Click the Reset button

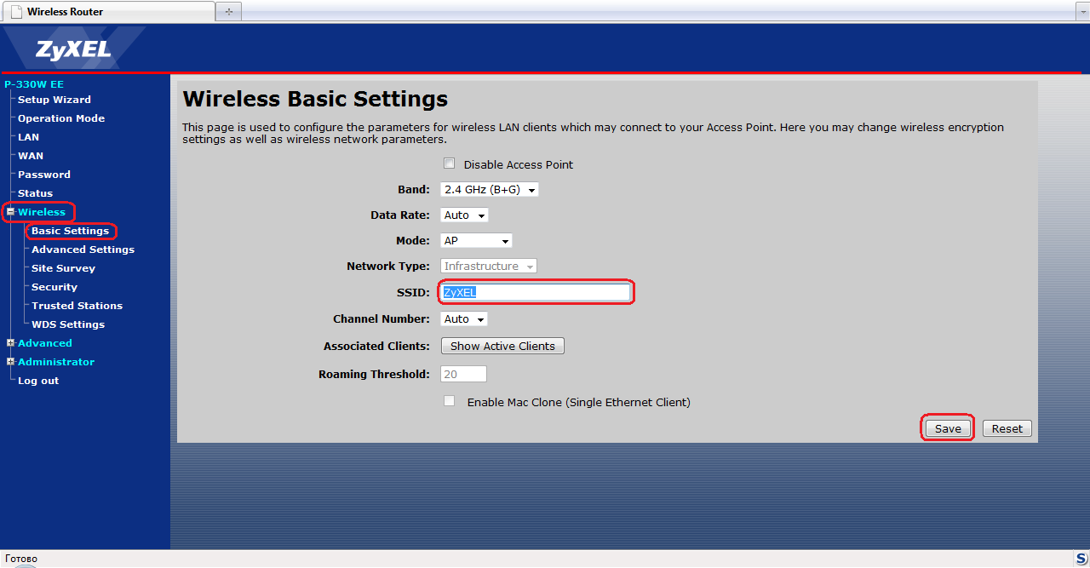[x=1007, y=428]
